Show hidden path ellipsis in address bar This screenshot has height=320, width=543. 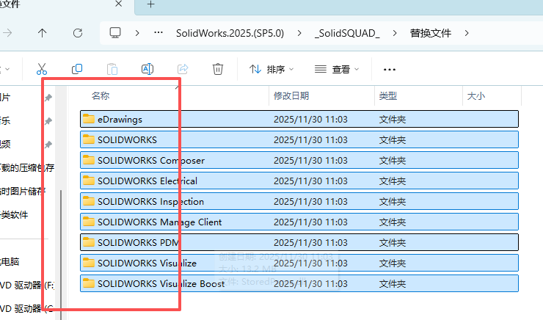click(158, 33)
